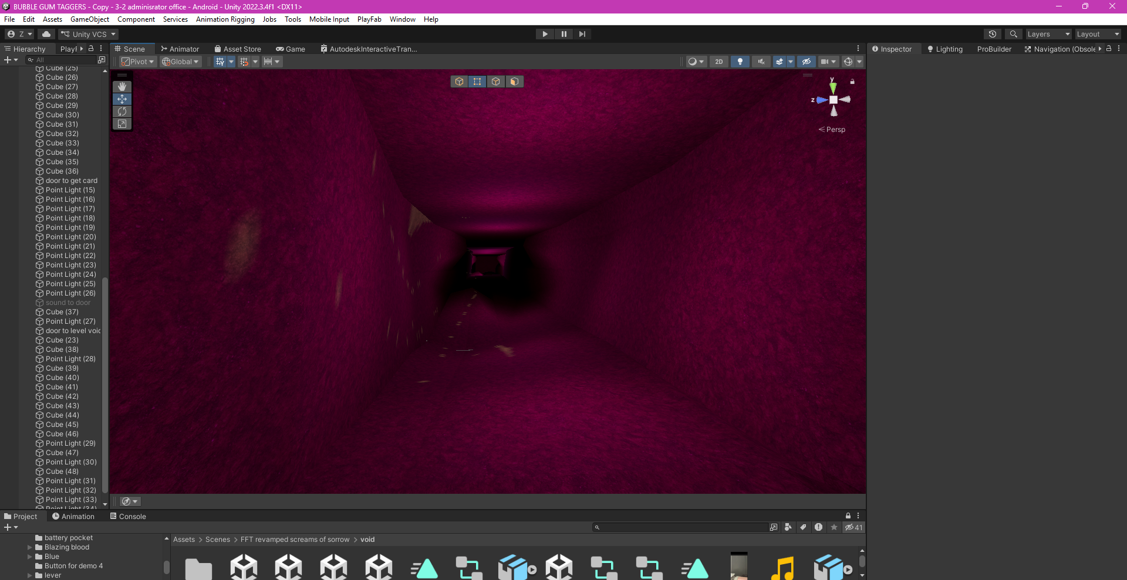Viewport: 1127px width, 580px height.
Task: Click ProBuilder vertex selection mode icon
Action: click(x=478, y=82)
